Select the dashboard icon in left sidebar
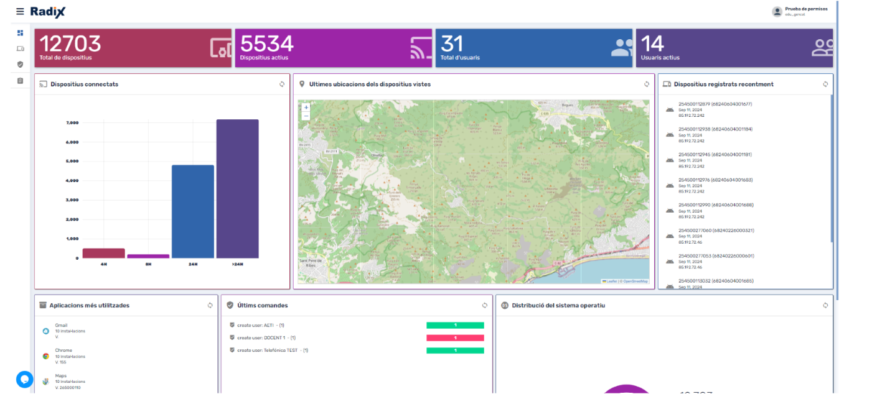The width and height of the screenshot is (872, 394). (20, 33)
